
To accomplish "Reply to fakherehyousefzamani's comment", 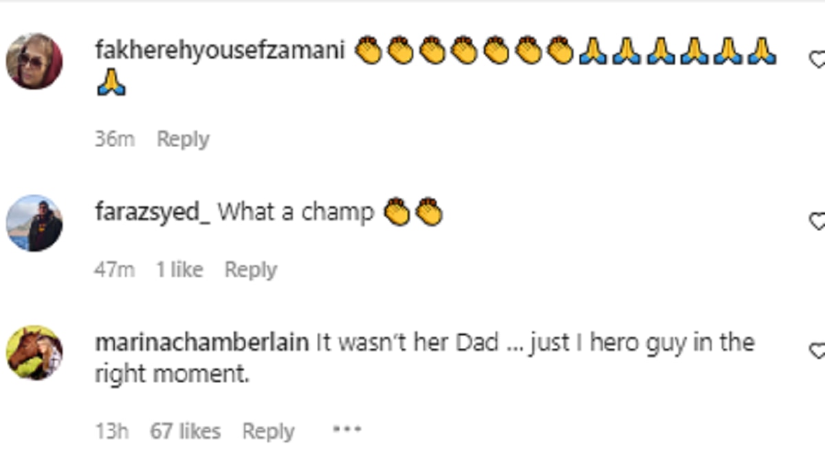I will (x=183, y=139).
